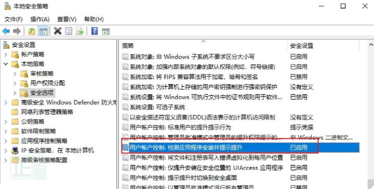Click the Back arrow toolbar icon
Screen dimensions: 374x189
tap(6, 31)
